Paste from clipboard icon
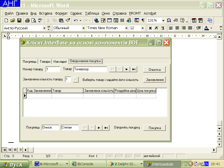Screen dimensions: 224x168 tap(61, 20)
